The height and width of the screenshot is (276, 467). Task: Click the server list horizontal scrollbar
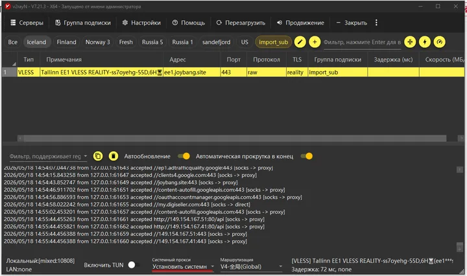pyautogui.click(x=235, y=138)
